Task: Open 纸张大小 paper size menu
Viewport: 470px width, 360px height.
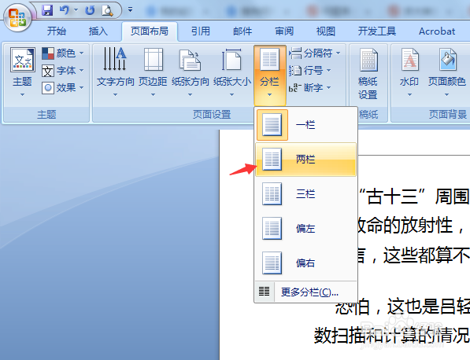Action: coord(232,72)
